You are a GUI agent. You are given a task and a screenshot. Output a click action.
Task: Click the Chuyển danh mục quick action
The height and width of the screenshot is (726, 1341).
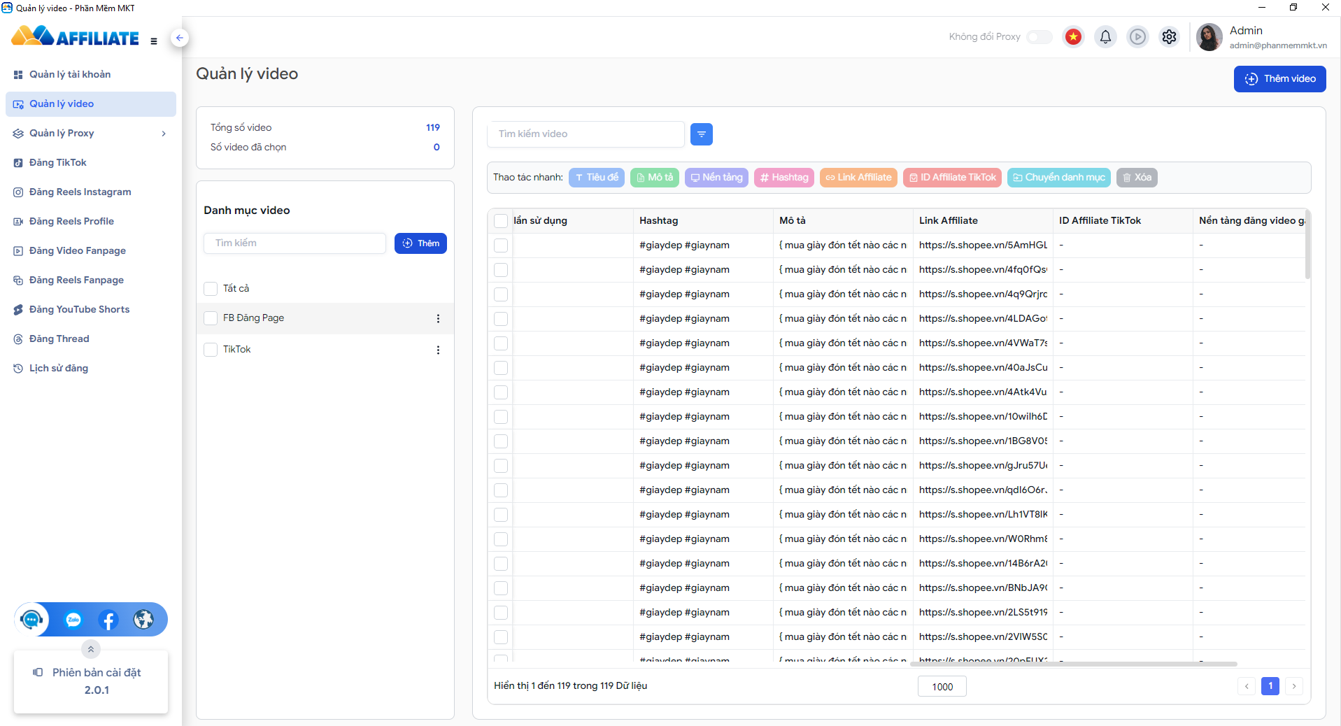click(1059, 178)
